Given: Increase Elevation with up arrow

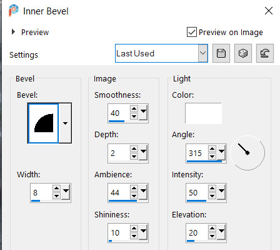Looking at the screenshot, I should (x=212, y=228).
